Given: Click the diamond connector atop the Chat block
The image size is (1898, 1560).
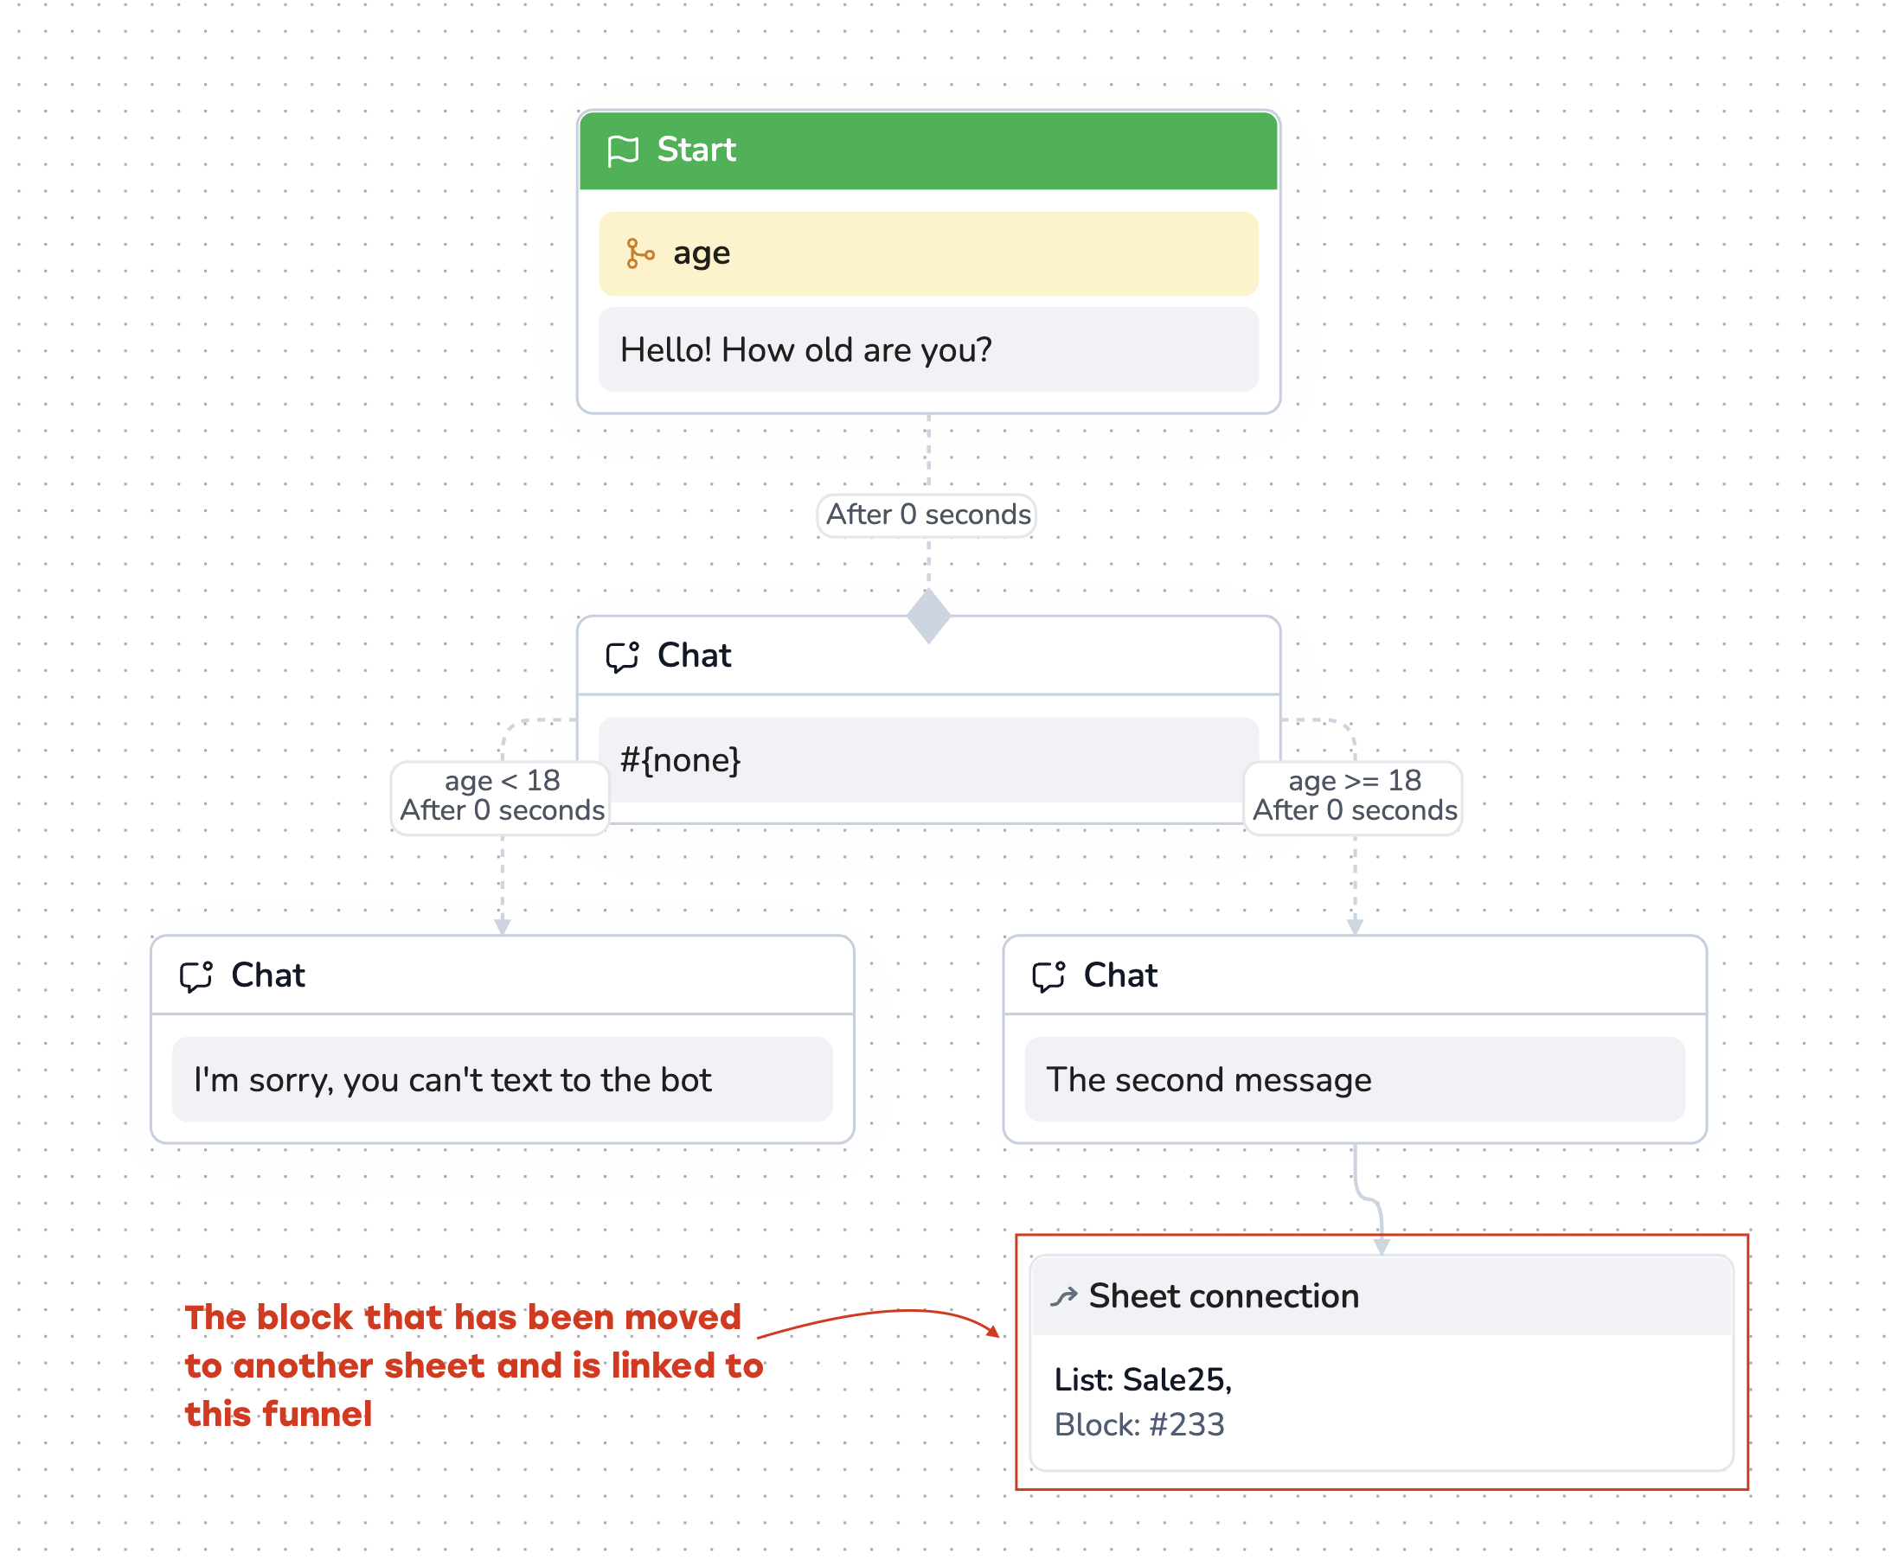Looking at the screenshot, I should [x=928, y=617].
